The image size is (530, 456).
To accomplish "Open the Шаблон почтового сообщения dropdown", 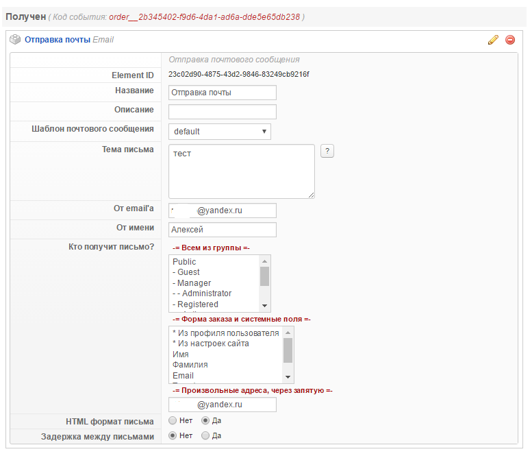I will [219, 132].
